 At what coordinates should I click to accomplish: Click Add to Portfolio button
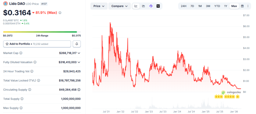tap(37, 44)
